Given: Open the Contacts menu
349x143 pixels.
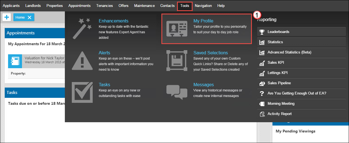Looking at the screenshot, I should pos(168,6).
